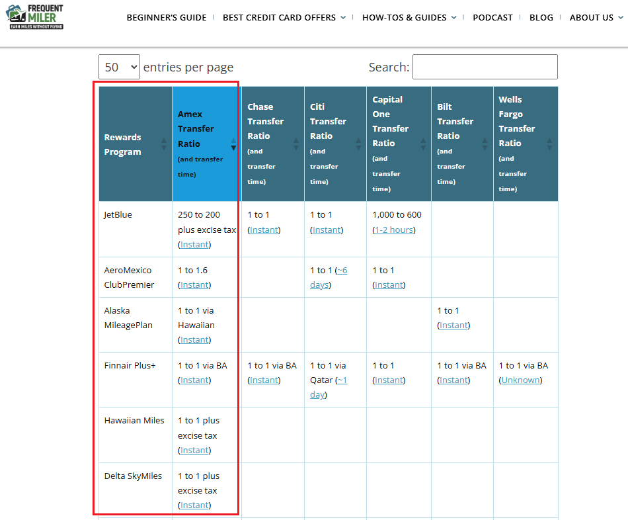
Task: Click the Amex Transfer Ratio header
Action: 207,144
